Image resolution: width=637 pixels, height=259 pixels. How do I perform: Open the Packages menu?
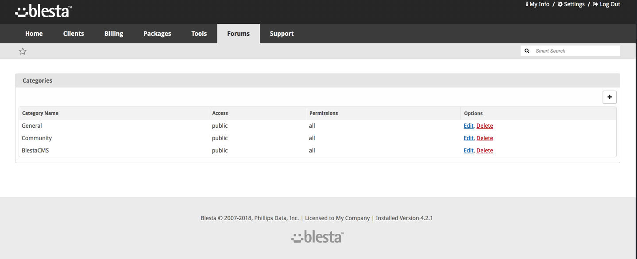coord(157,34)
